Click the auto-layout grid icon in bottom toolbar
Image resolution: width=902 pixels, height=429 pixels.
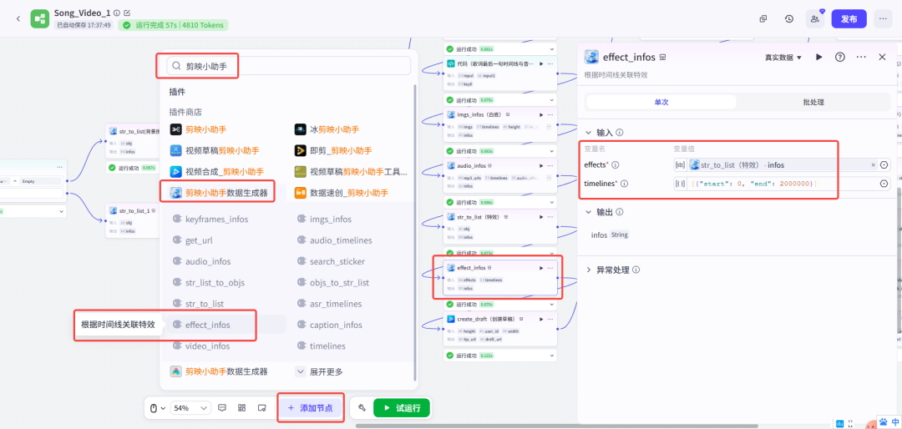(242, 408)
